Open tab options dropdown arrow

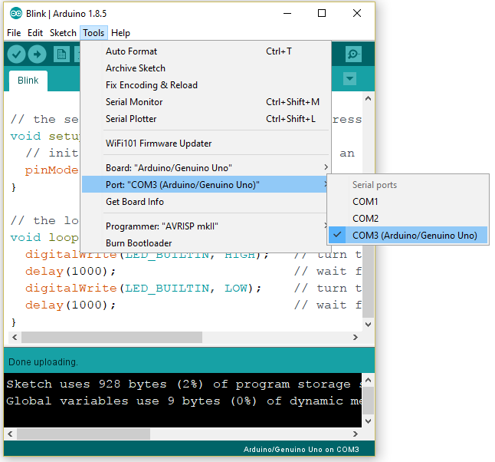point(349,78)
